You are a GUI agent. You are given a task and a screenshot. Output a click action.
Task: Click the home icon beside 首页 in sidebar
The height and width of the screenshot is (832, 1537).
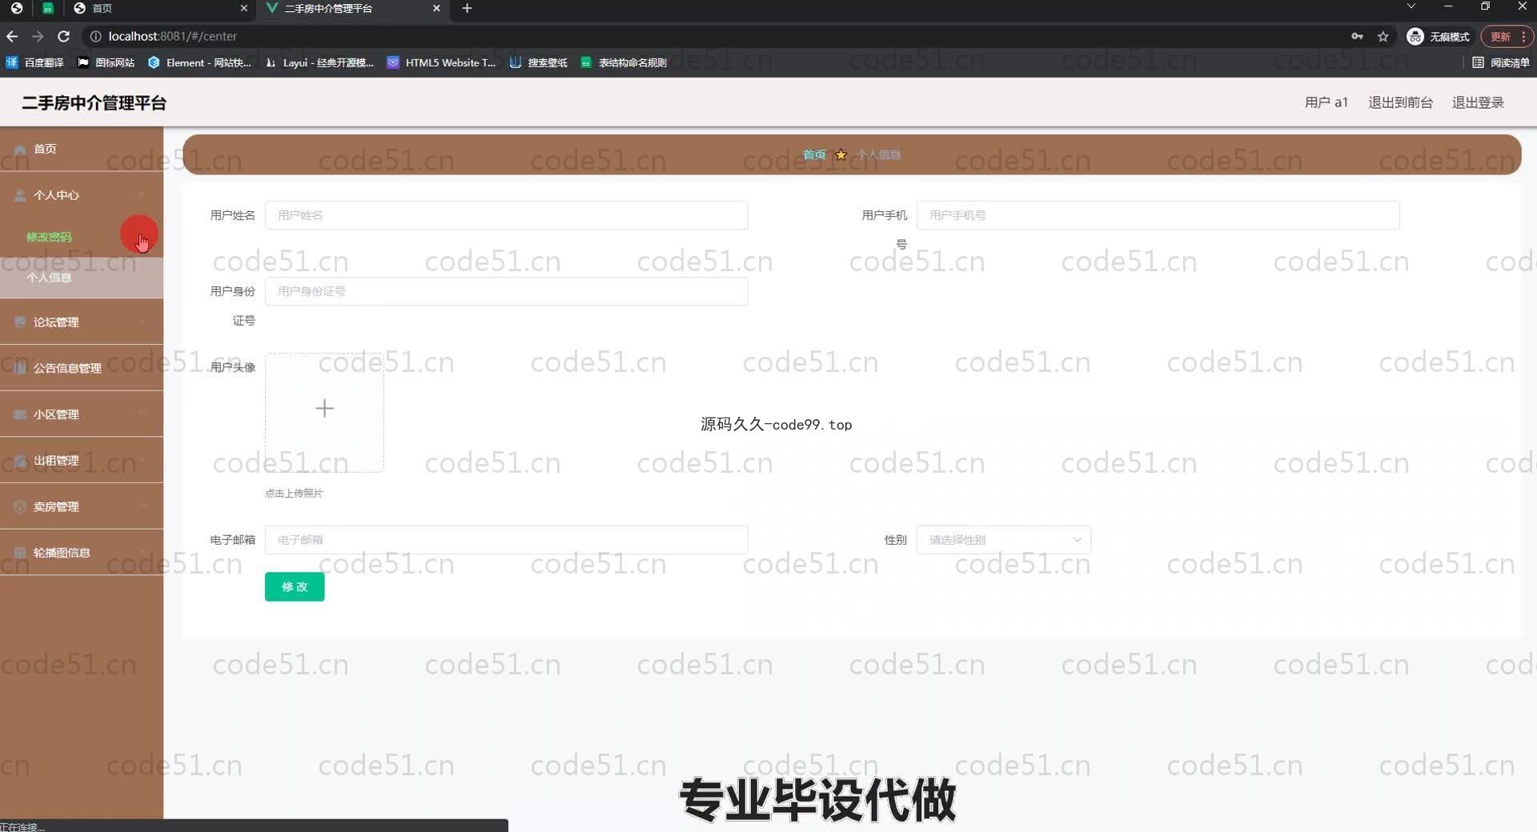click(x=20, y=150)
